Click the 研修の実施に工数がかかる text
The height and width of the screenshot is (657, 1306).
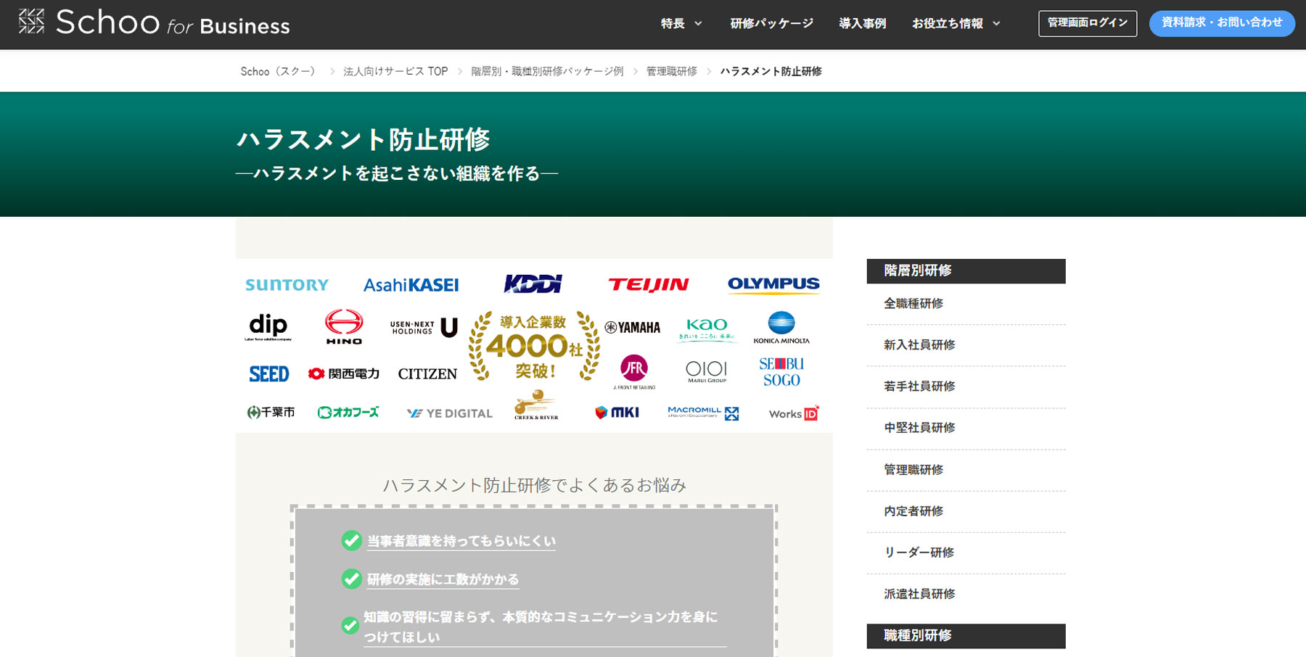[443, 579]
